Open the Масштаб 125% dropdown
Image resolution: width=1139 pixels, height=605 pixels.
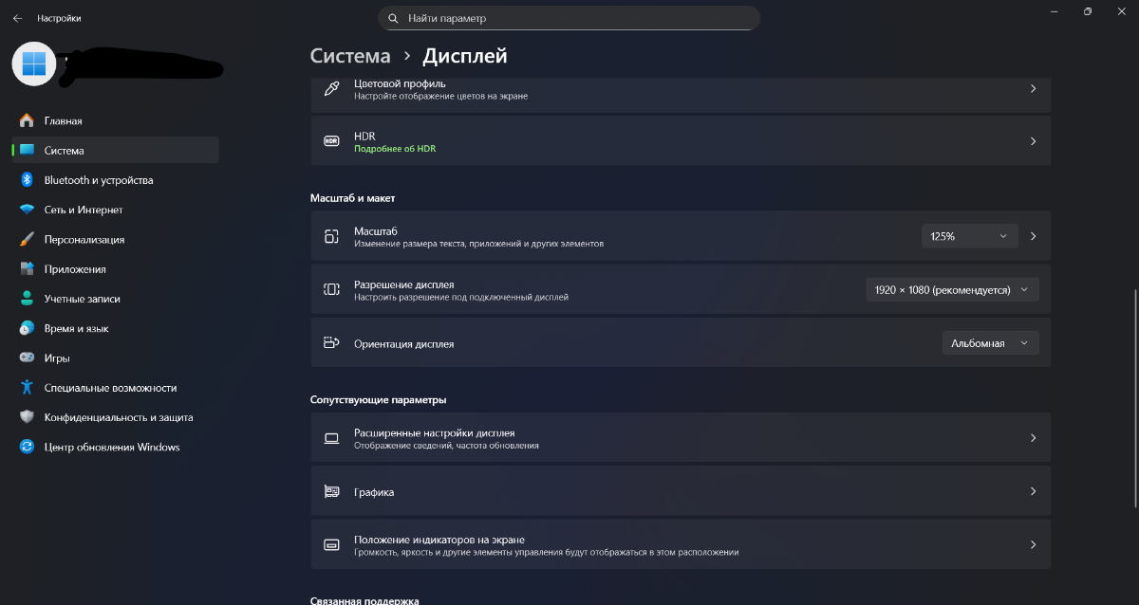[969, 236]
